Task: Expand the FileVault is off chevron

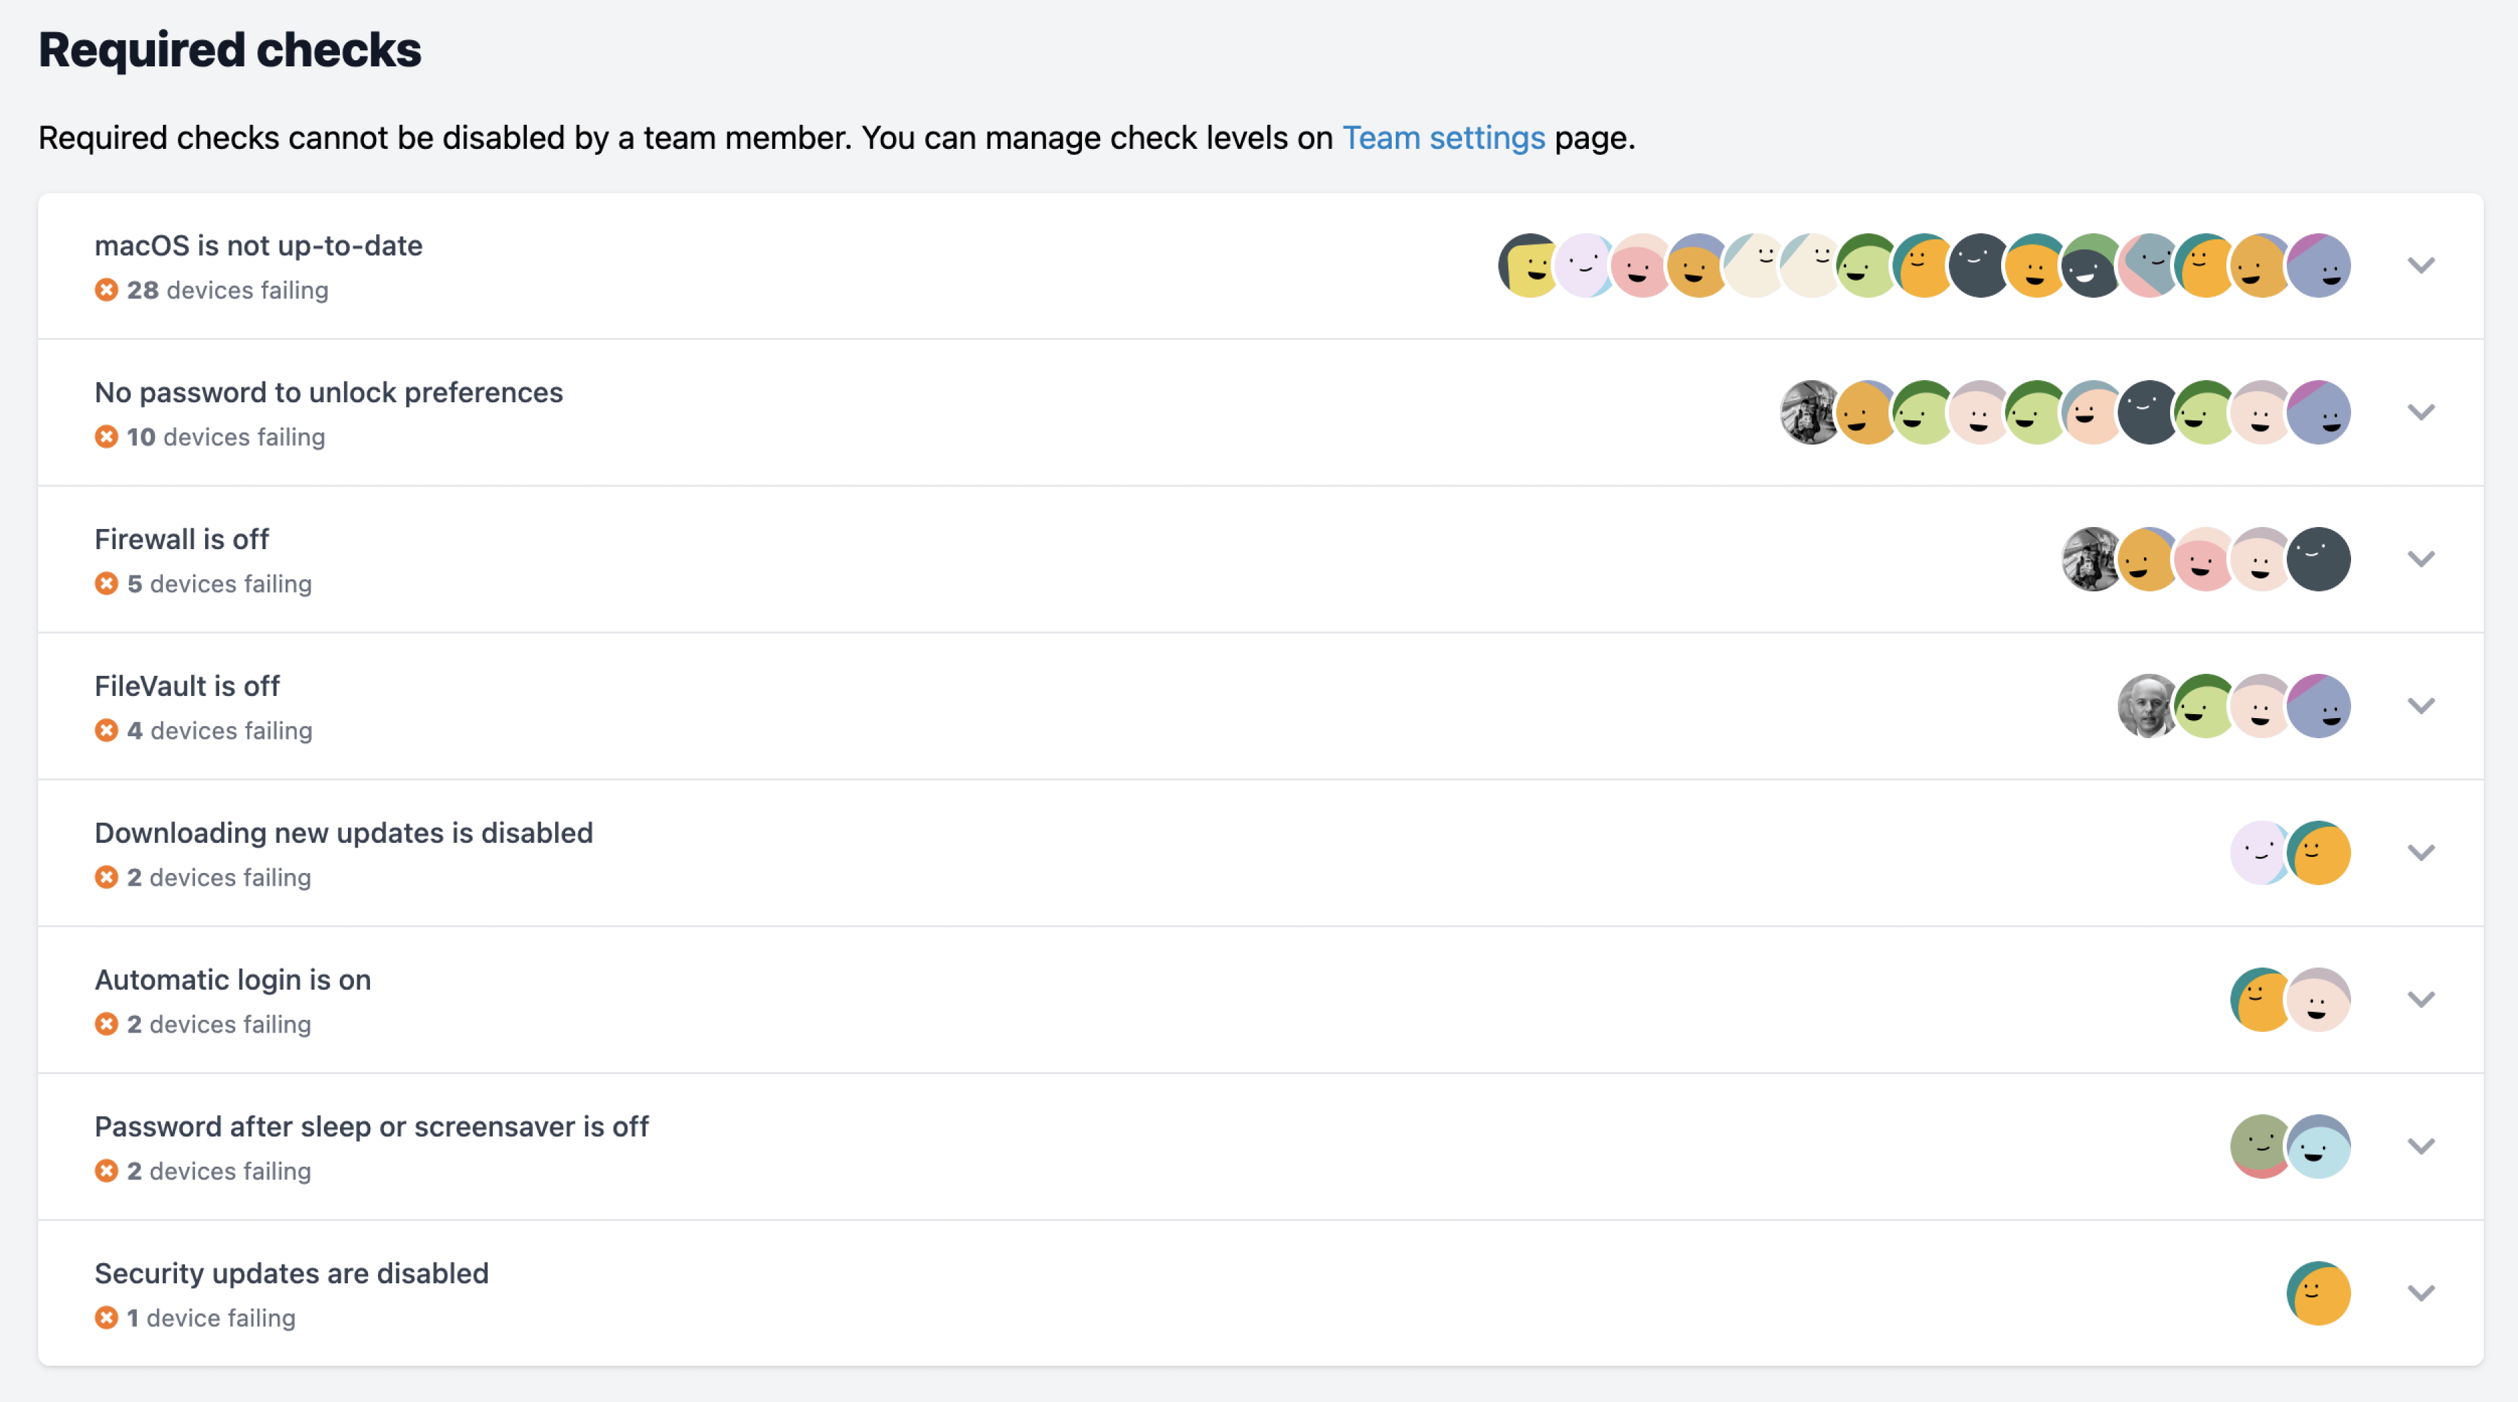Action: [2420, 705]
